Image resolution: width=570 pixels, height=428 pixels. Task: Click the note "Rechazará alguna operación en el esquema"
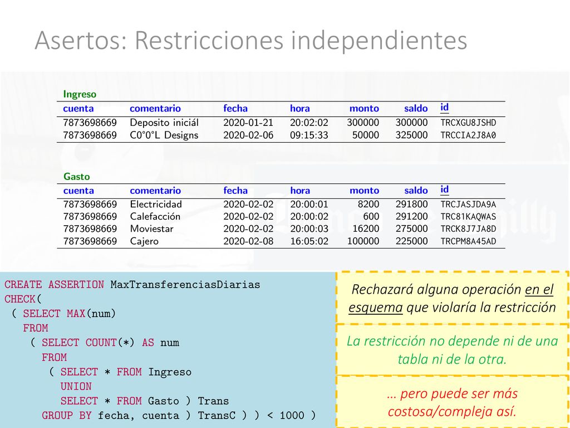coord(452,299)
